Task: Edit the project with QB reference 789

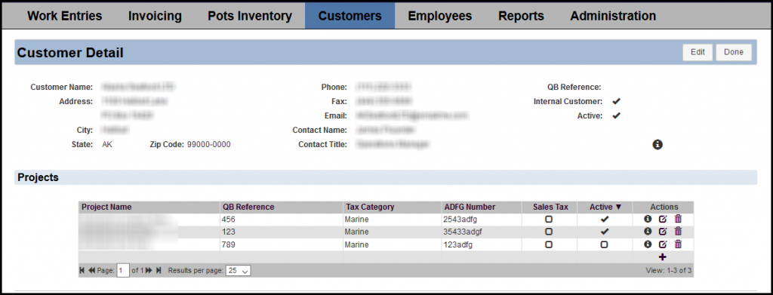Action: point(663,244)
